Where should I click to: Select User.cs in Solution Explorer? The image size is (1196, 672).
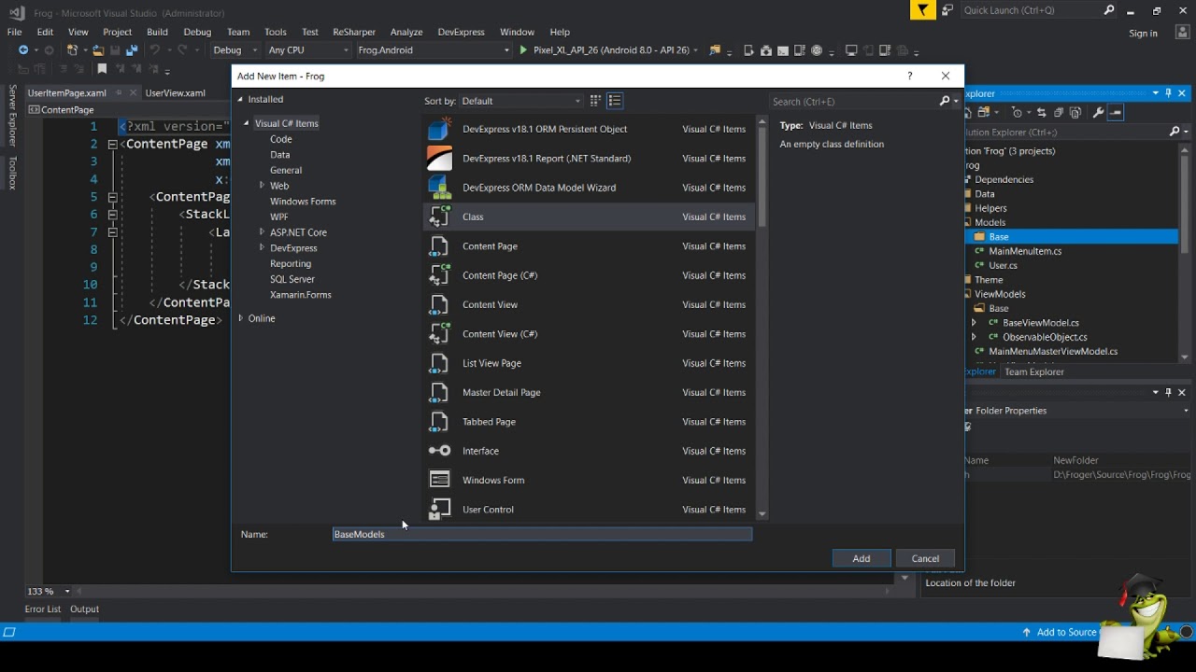[x=1003, y=265]
